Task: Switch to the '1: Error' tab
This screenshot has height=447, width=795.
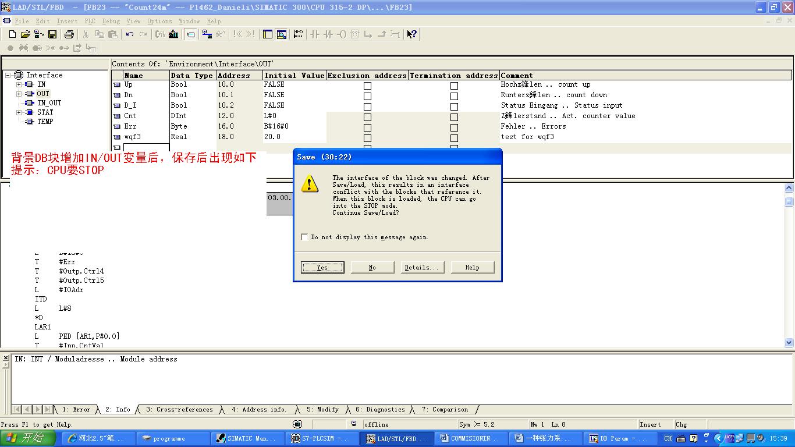Action: click(76, 409)
